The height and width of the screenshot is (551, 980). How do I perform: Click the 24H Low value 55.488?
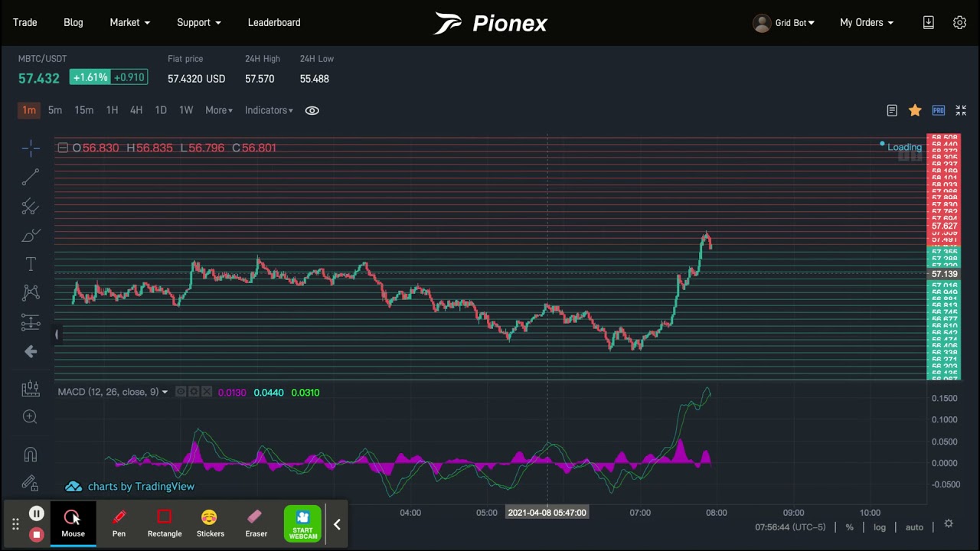click(315, 79)
